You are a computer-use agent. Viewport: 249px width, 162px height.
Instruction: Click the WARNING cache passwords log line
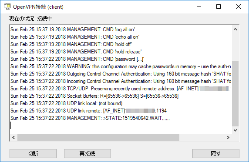click(x=121, y=66)
